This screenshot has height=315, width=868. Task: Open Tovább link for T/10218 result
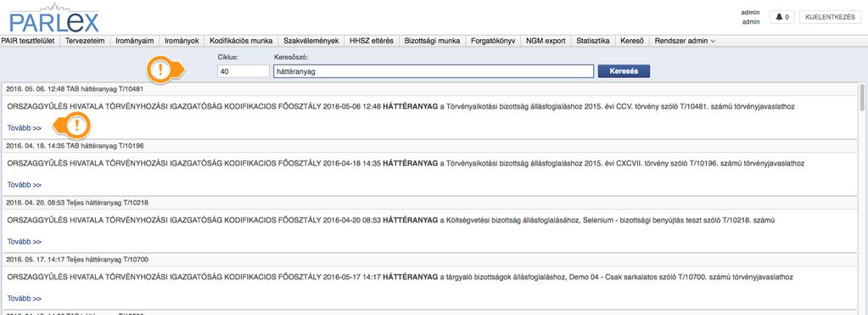click(x=25, y=242)
